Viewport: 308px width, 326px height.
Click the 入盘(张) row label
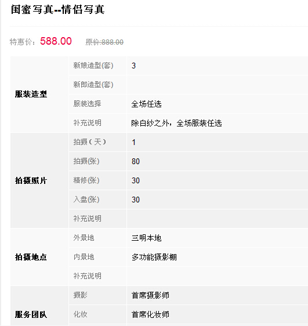point(86,200)
